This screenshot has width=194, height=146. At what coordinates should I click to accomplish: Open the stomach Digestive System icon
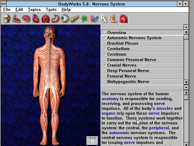[55, 19]
